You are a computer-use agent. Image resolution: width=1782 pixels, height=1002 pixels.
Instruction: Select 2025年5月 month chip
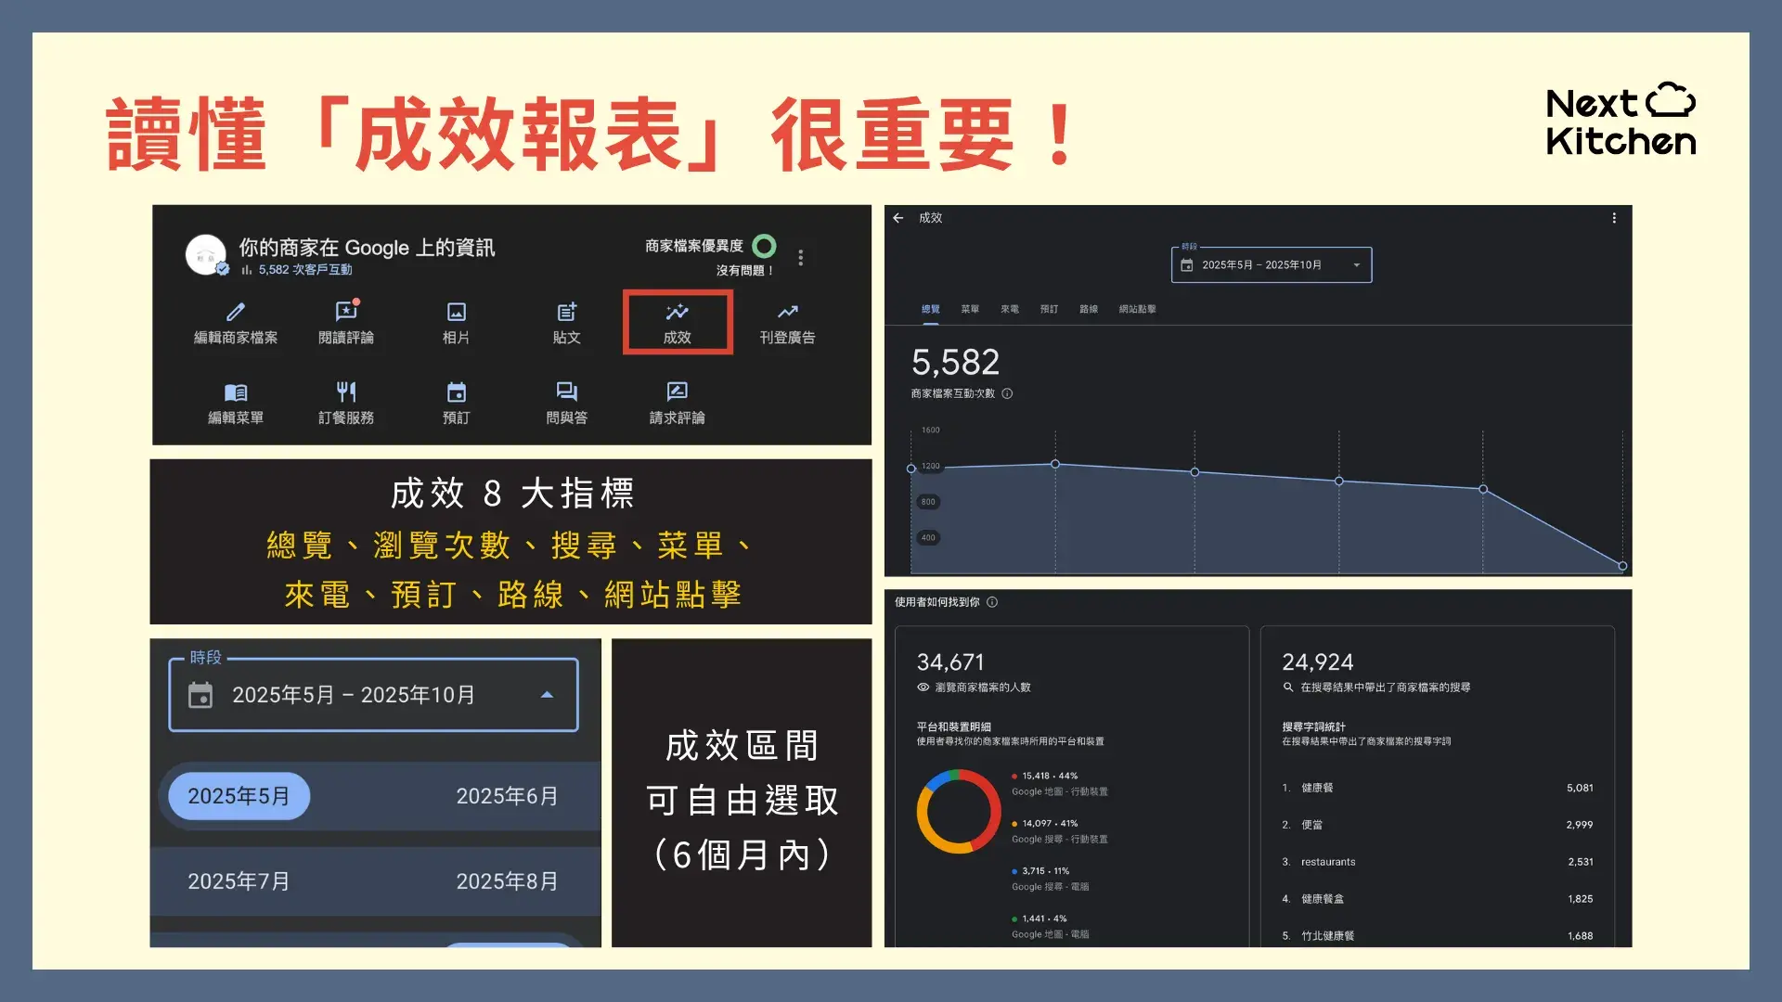point(239,796)
